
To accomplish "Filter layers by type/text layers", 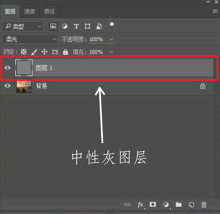I will 76,26.
